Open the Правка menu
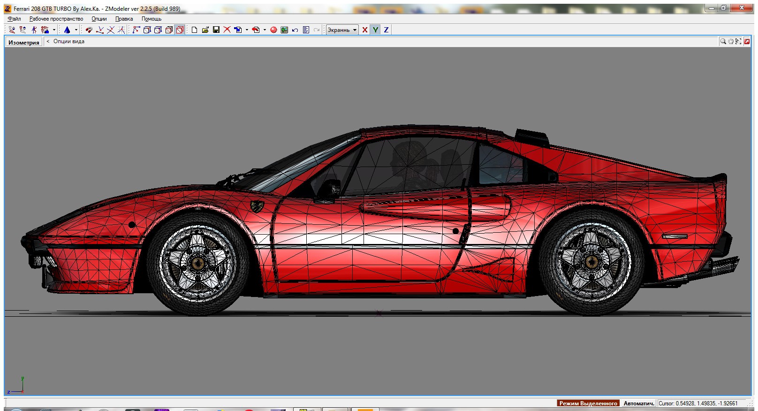758x411 pixels. pos(124,19)
